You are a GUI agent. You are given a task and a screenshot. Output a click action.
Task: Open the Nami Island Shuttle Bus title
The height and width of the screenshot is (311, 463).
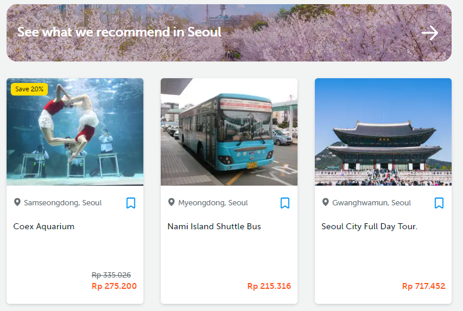pos(214,226)
